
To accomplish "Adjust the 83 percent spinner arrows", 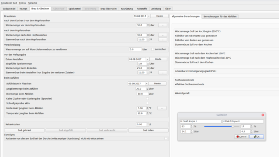I will click(192, 127).
